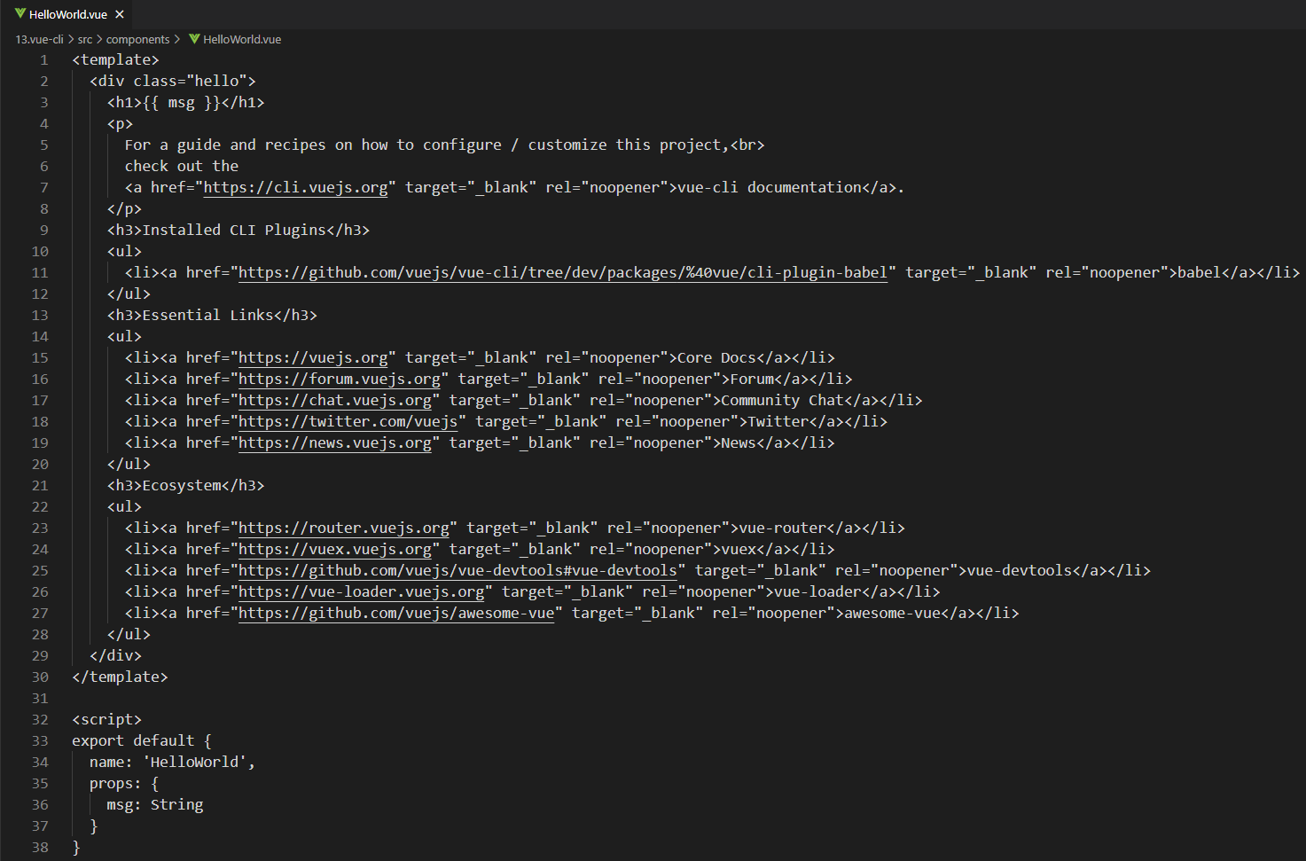Viewport: 1306px width, 861px height.
Task: Close the HelloWorld.vue editor tab
Action: pyautogui.click(x=120, y=14)
